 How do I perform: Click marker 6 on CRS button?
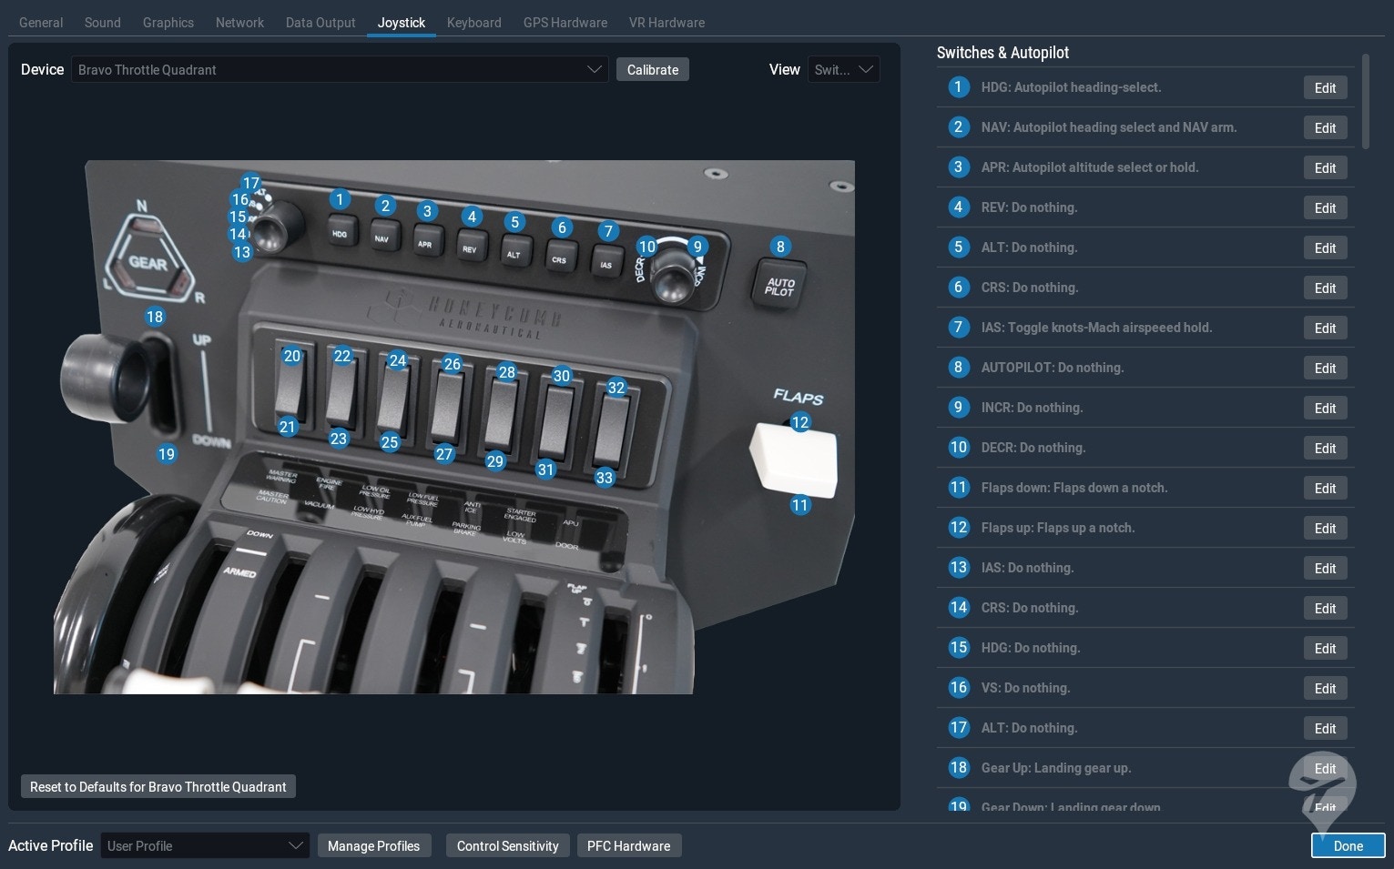[x=562, y=227]
